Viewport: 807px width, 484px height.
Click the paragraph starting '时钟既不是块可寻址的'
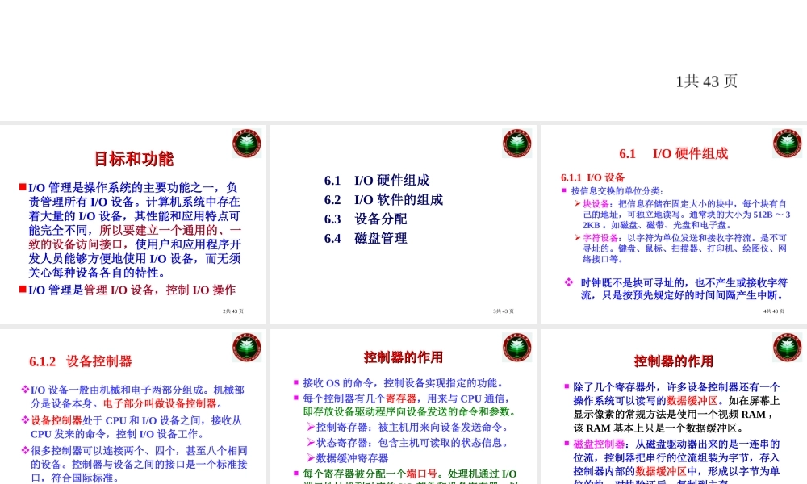684,289
